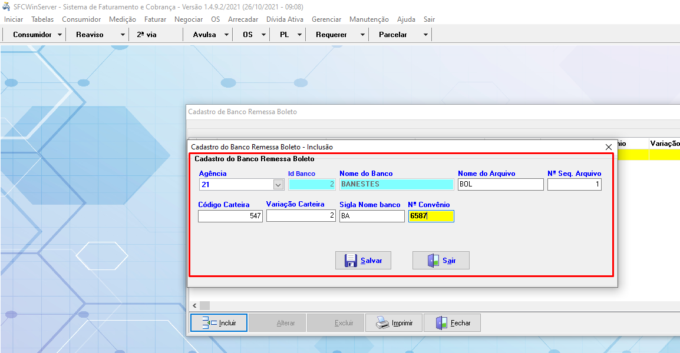Click the Requerer toolbar button
Screen dimensions: 680x353
(x=331, y=35)
